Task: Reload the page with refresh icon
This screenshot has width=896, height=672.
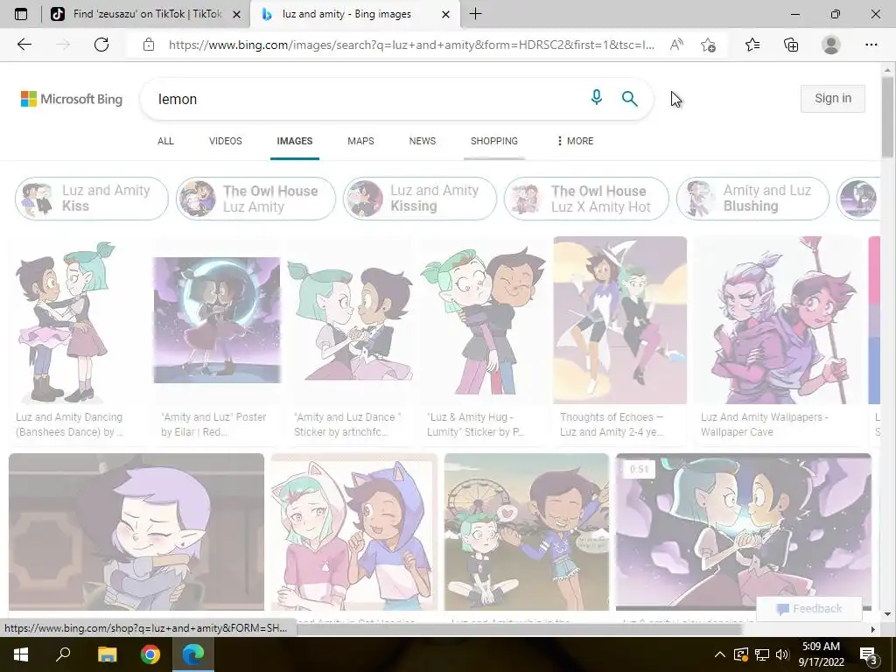Action: pos(101,45)
